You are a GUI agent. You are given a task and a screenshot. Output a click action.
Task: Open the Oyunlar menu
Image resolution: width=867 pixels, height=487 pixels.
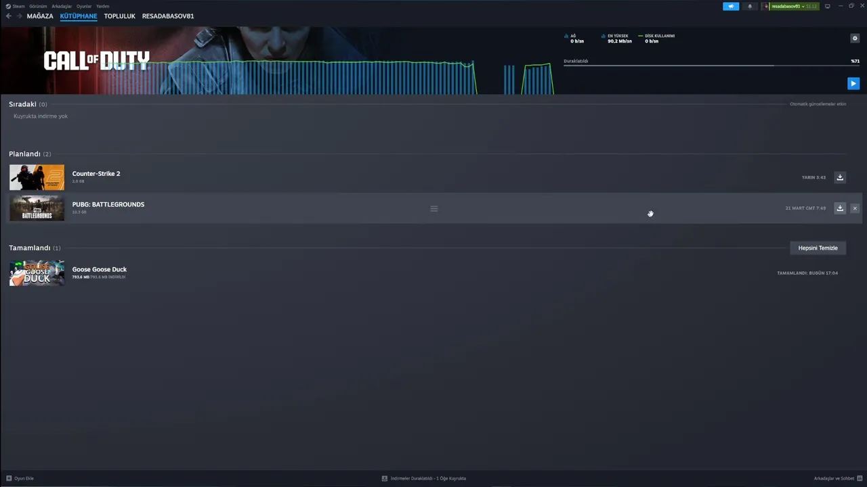[x=84, y=6]
